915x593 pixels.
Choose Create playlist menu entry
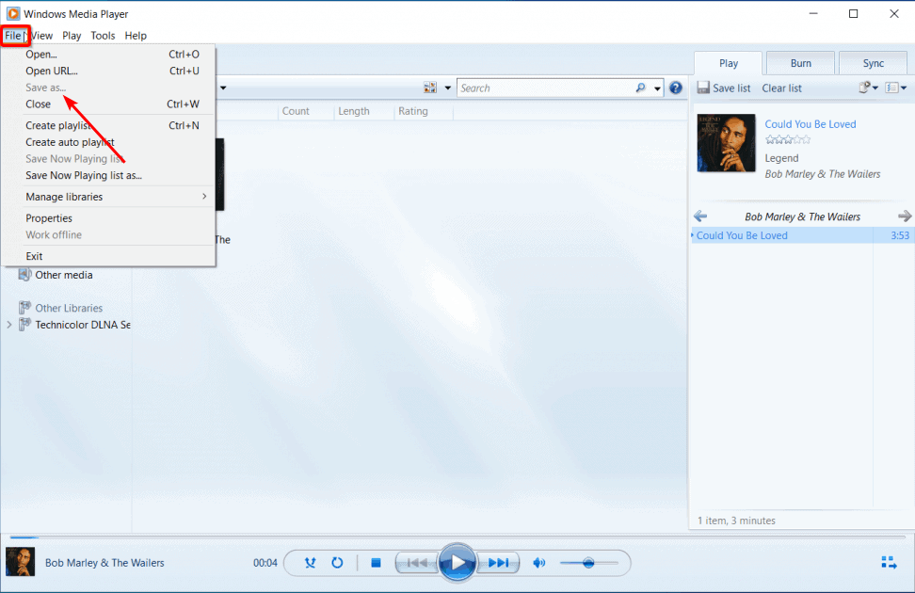pos(108,125)
